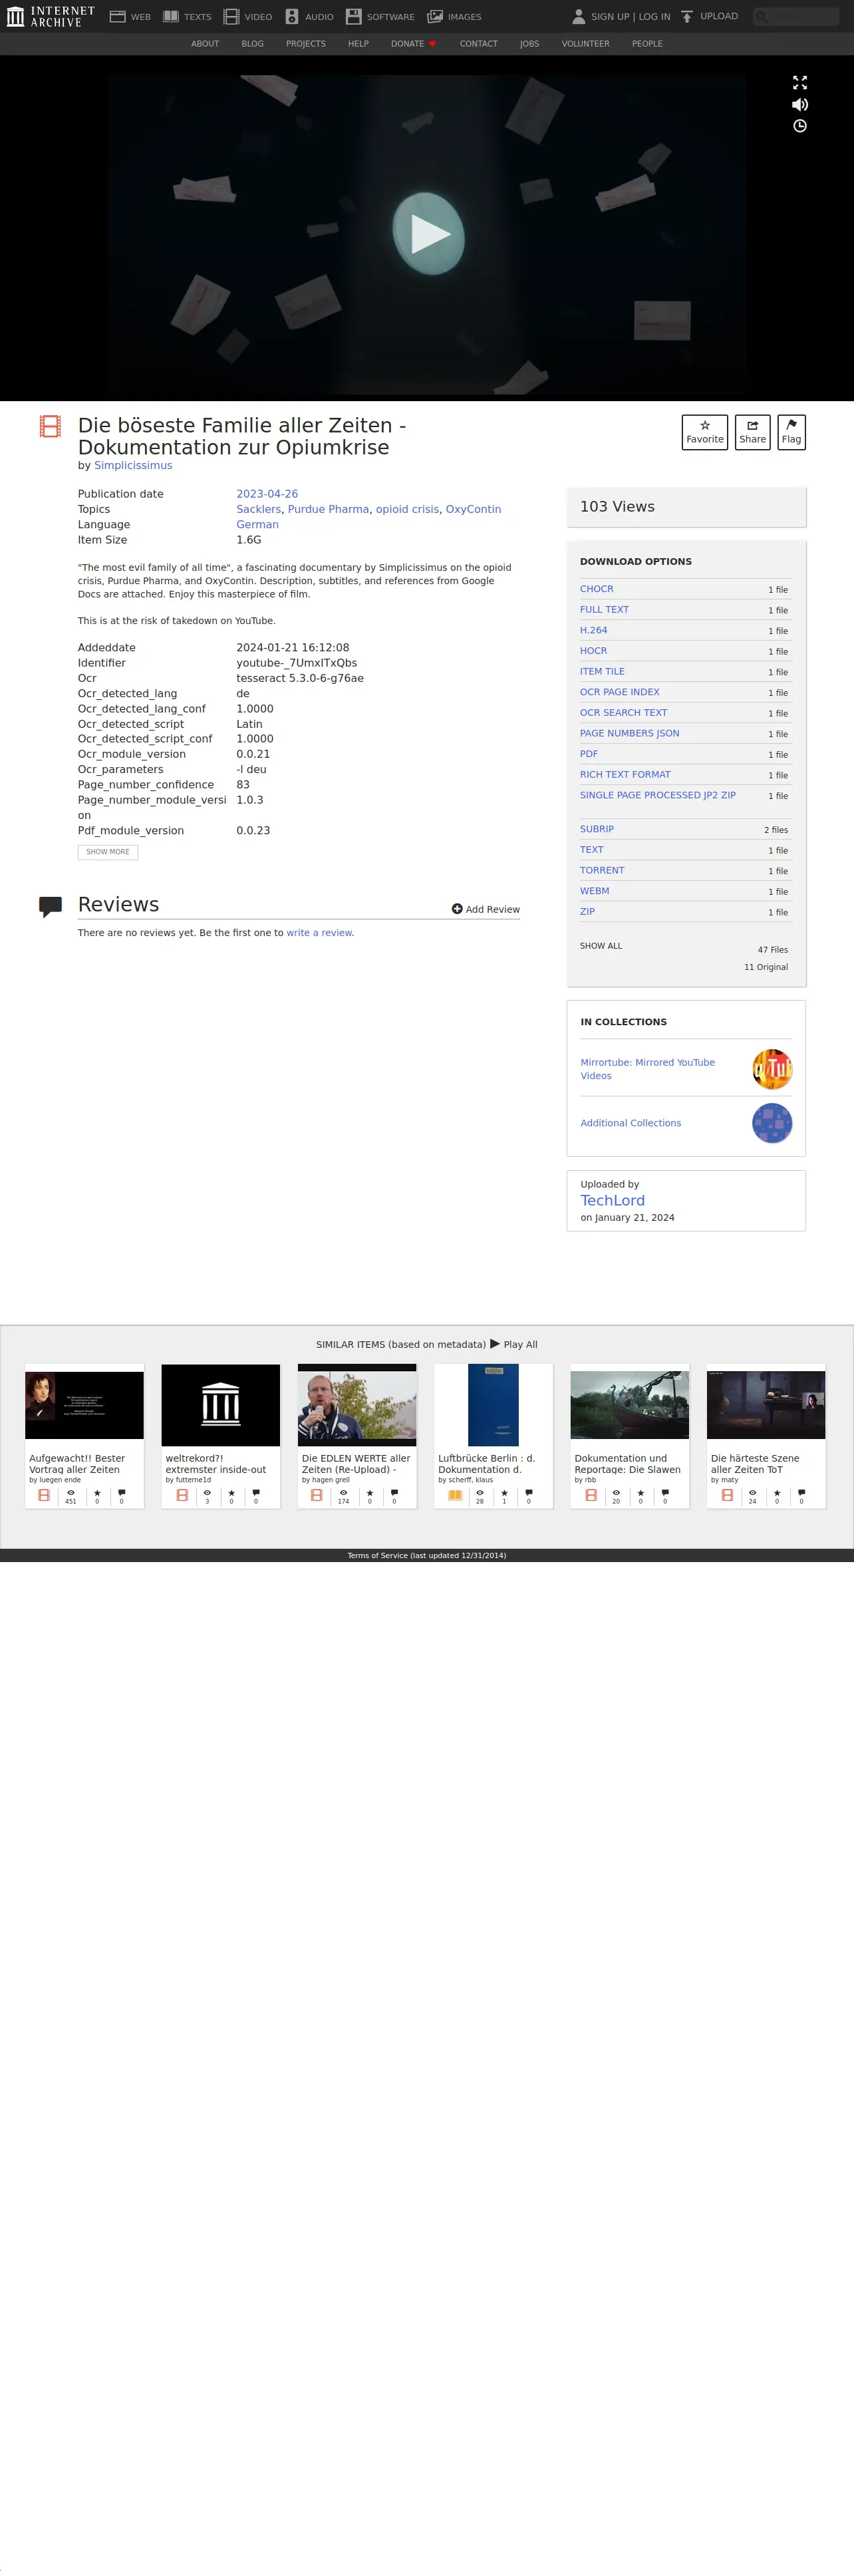Open the Projects menu item
The image size is (854, 2576).
[x=306, y=44]
